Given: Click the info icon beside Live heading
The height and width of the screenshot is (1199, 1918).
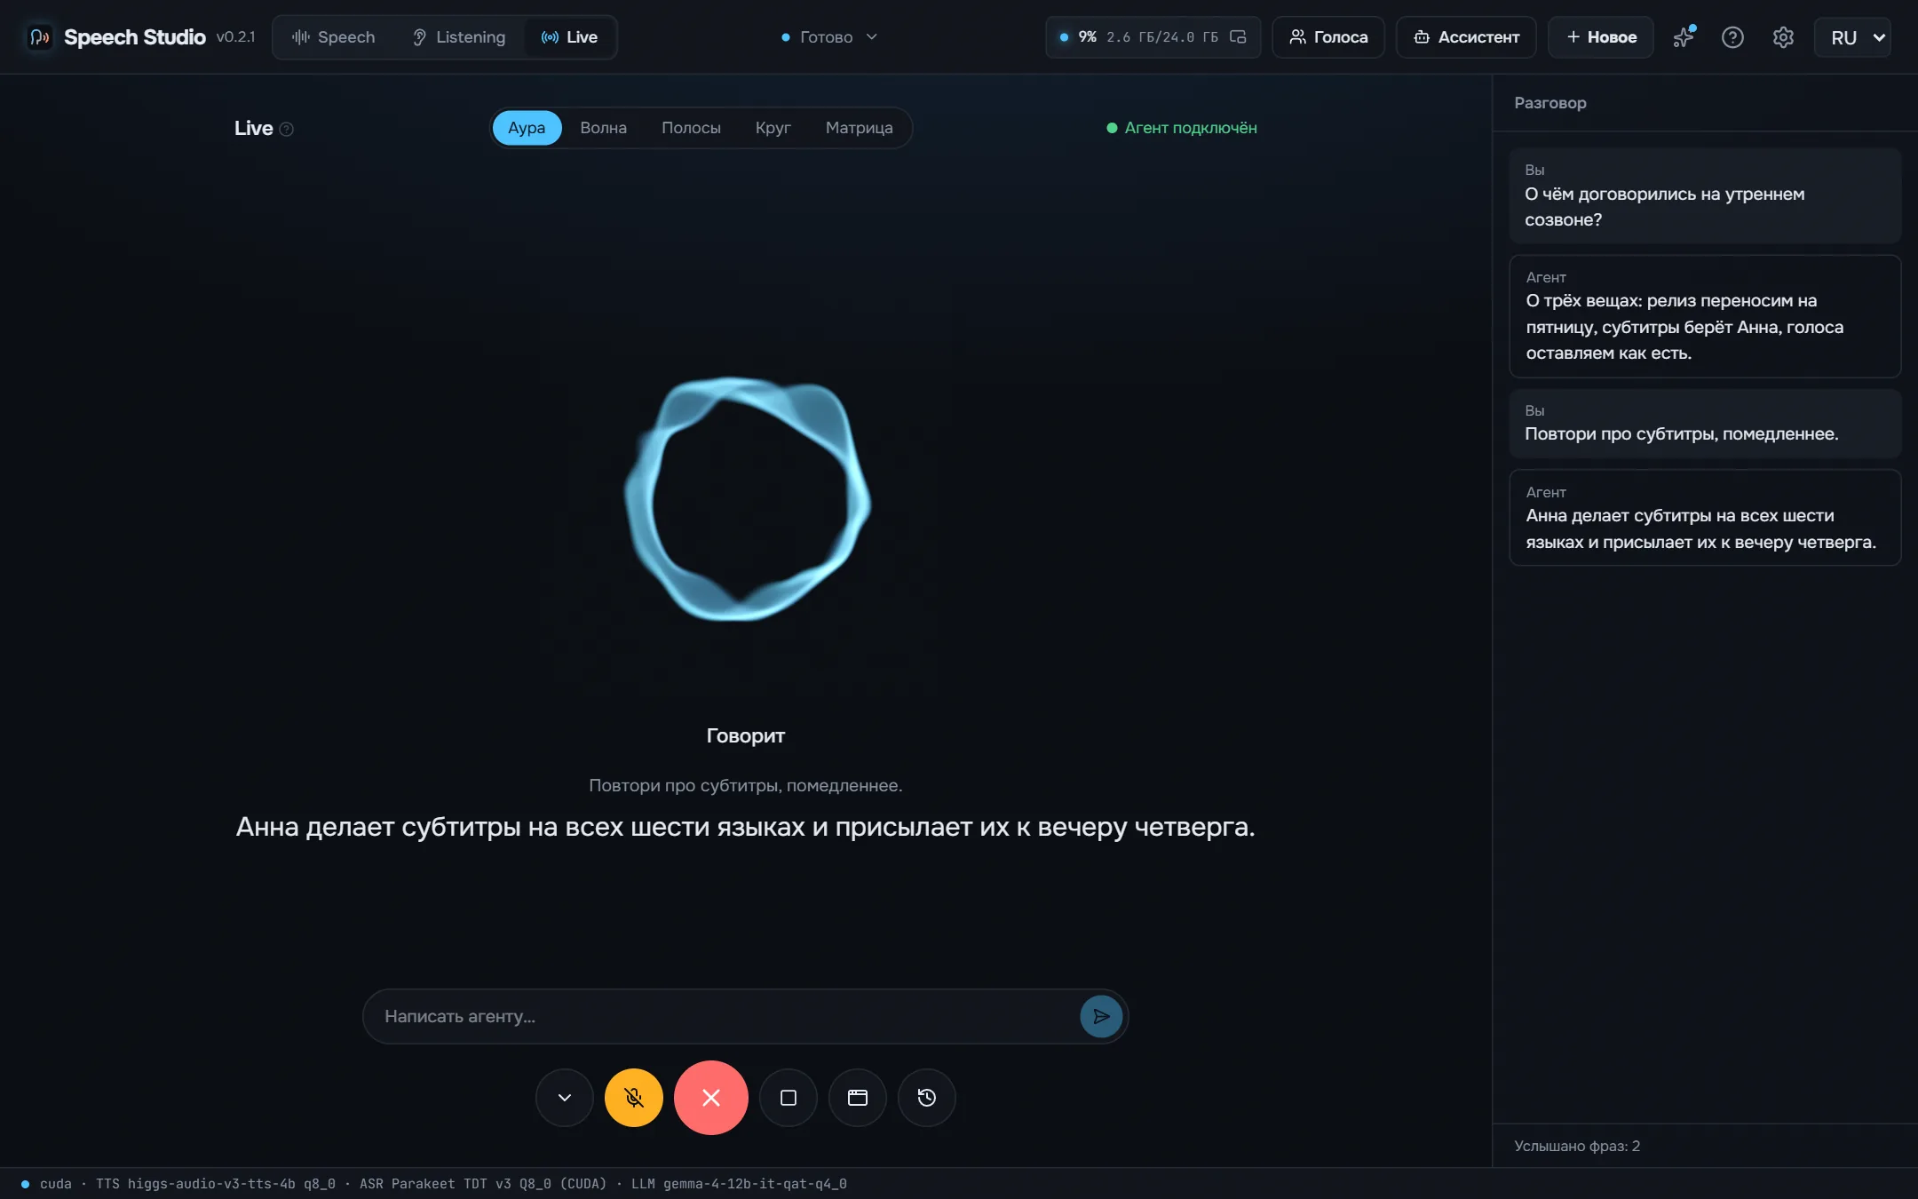Looking at the screenshot, I should [286, 129].
